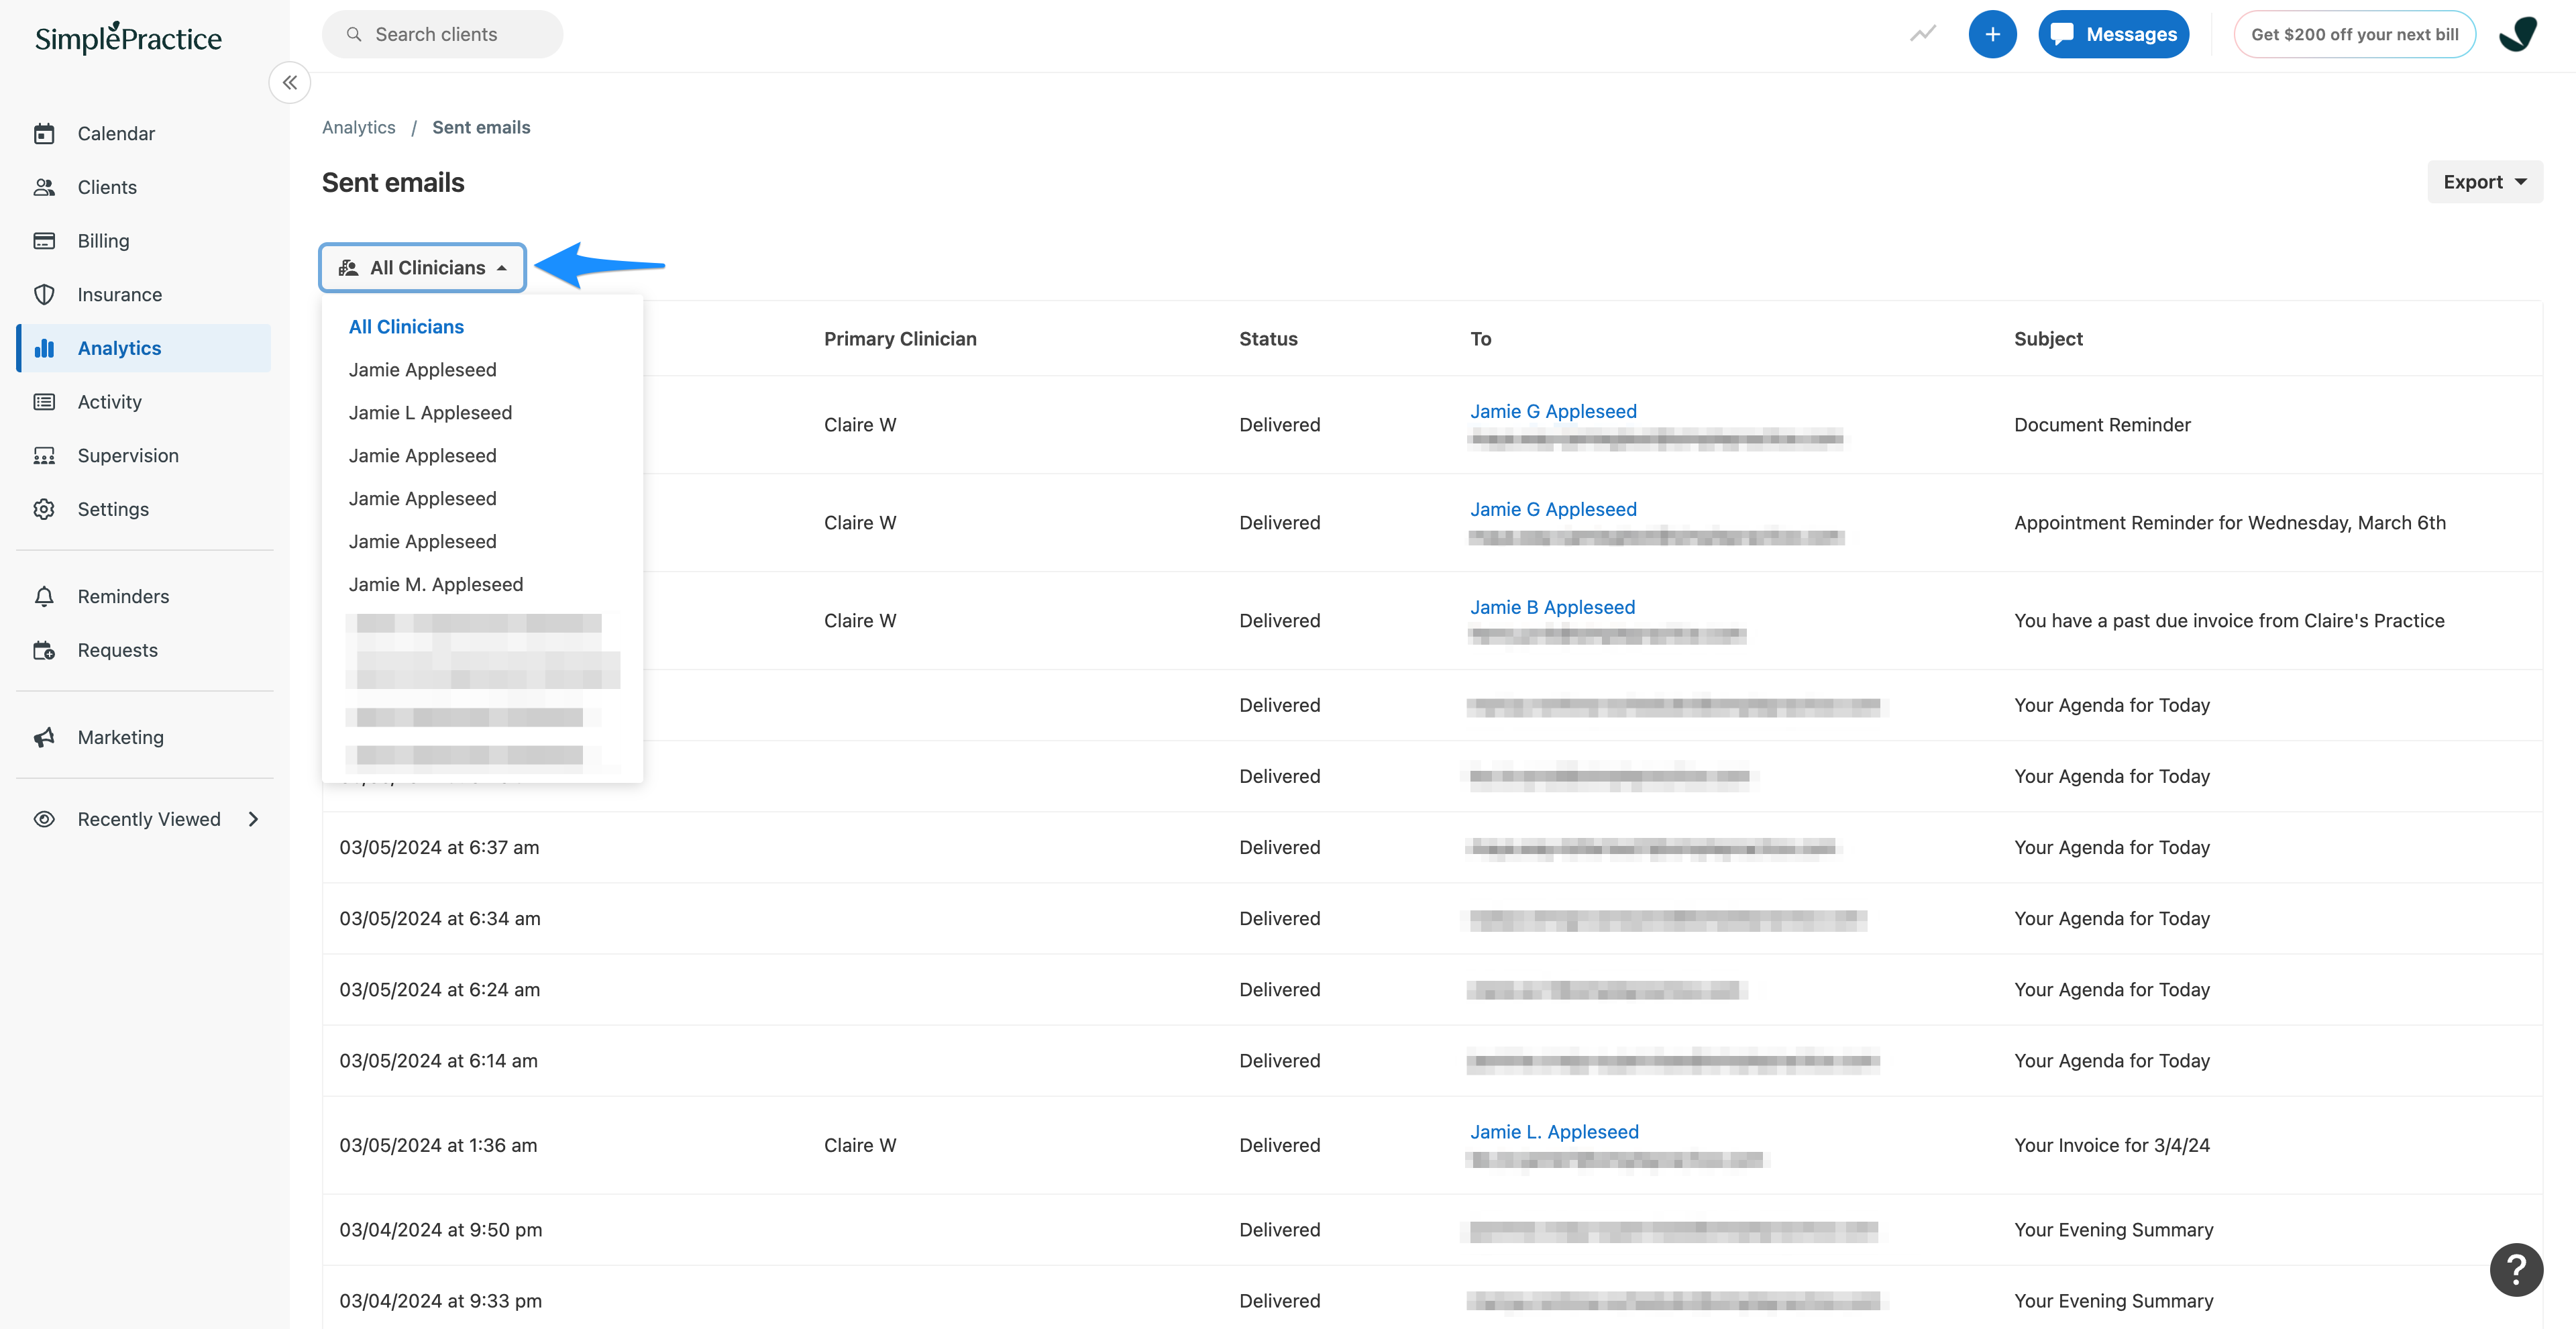Open Jamie G Appleseed on Document Reminder row
This screenshot has width=2576, height=1329.
click(1553, 411)
